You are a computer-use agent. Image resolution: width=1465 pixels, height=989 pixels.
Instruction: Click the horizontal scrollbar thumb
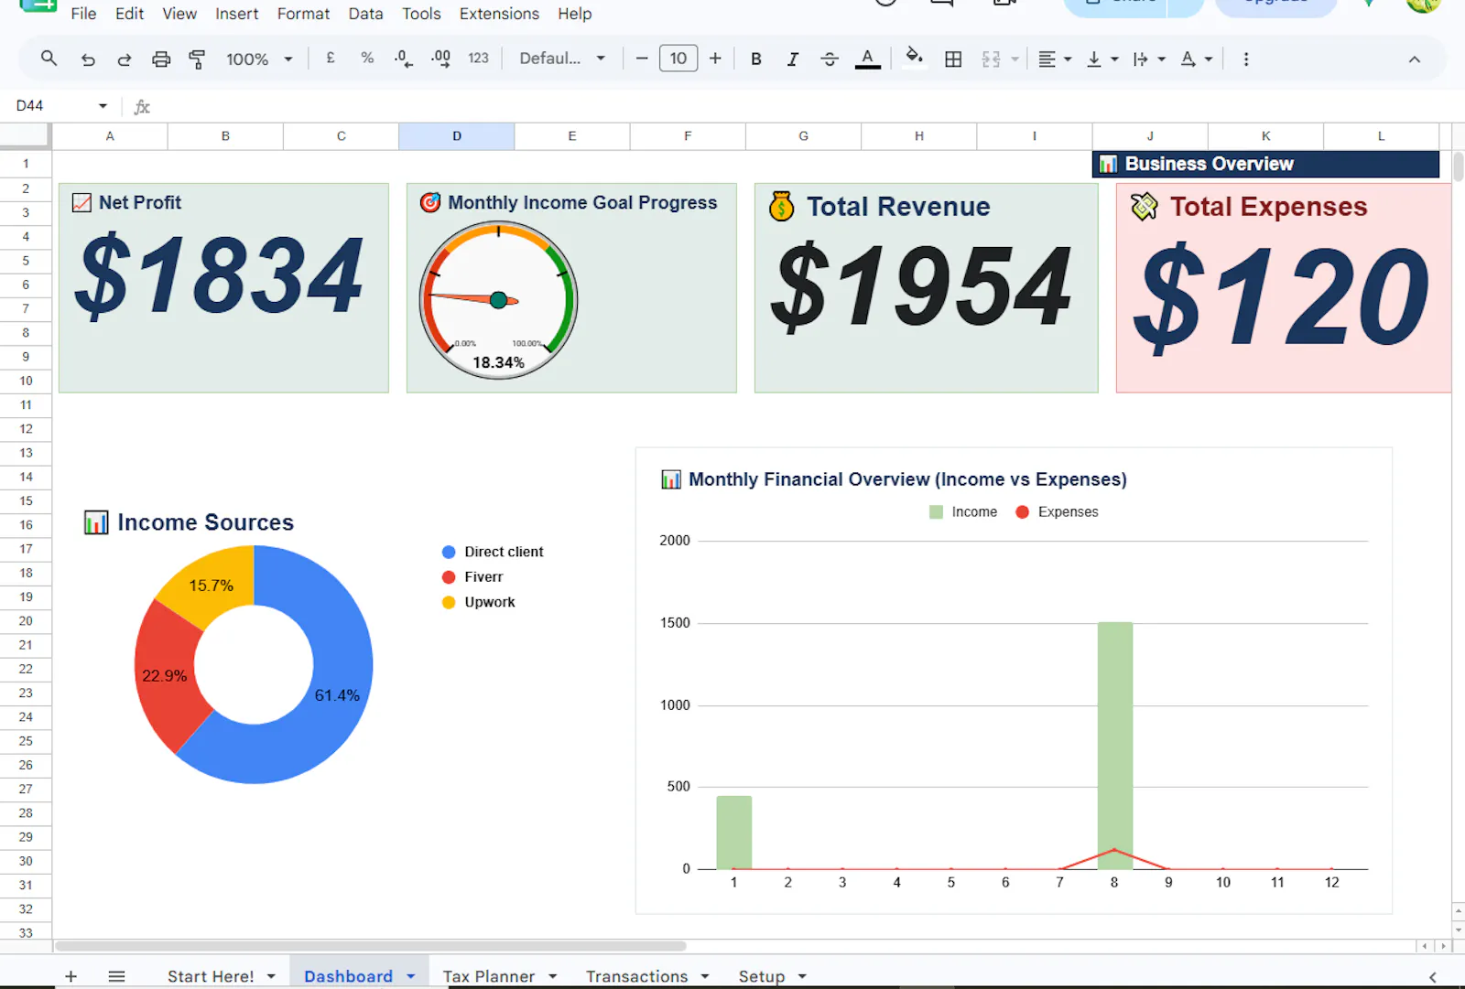371,946
